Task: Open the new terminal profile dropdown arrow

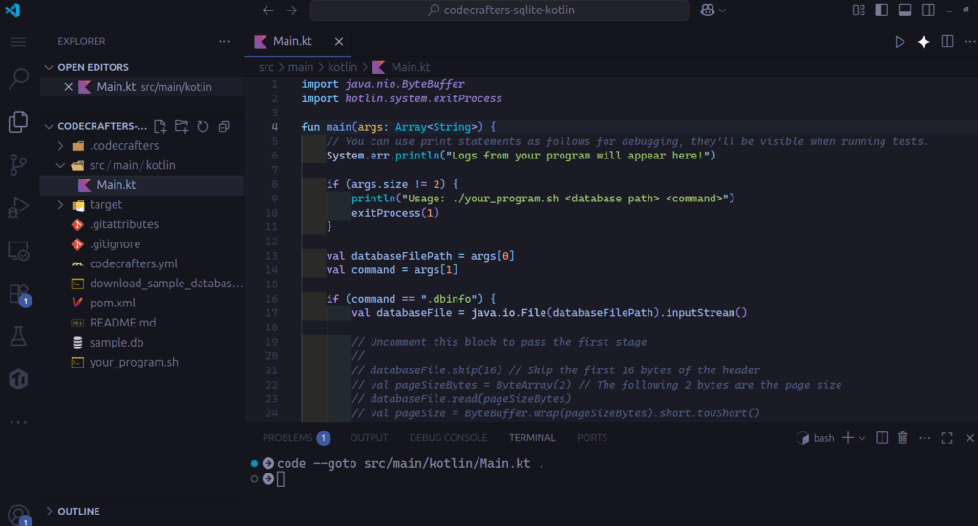Action: pyautogui.click(x=862, y=438)
